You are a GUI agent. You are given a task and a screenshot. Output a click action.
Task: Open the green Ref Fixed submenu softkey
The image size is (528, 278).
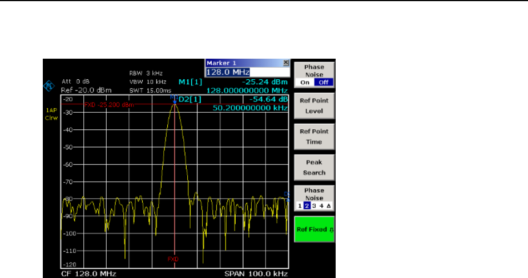(314, 230)
